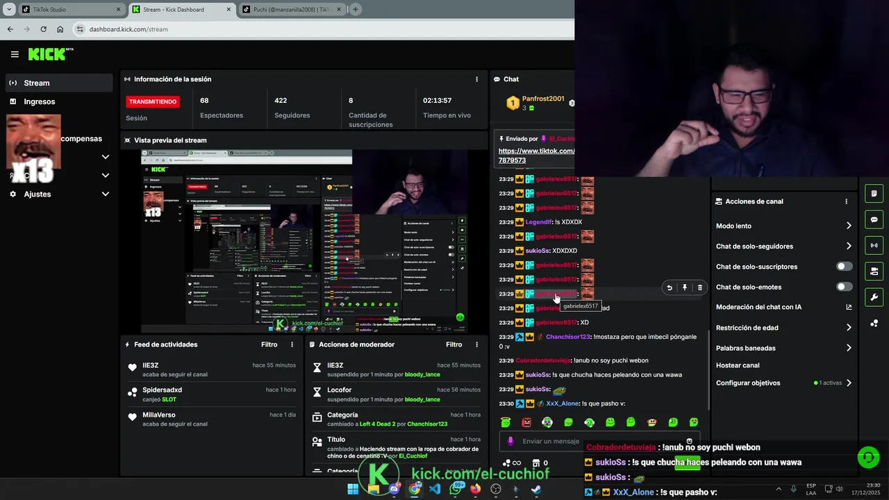Switch to the Puchi TikTok tab
This screenshot has height=500, width=889.
(290, 10)
